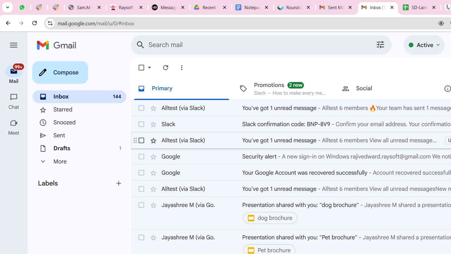Close the Notepad browser tab
This screenshot has width=451, height=254.
(266, 7)
